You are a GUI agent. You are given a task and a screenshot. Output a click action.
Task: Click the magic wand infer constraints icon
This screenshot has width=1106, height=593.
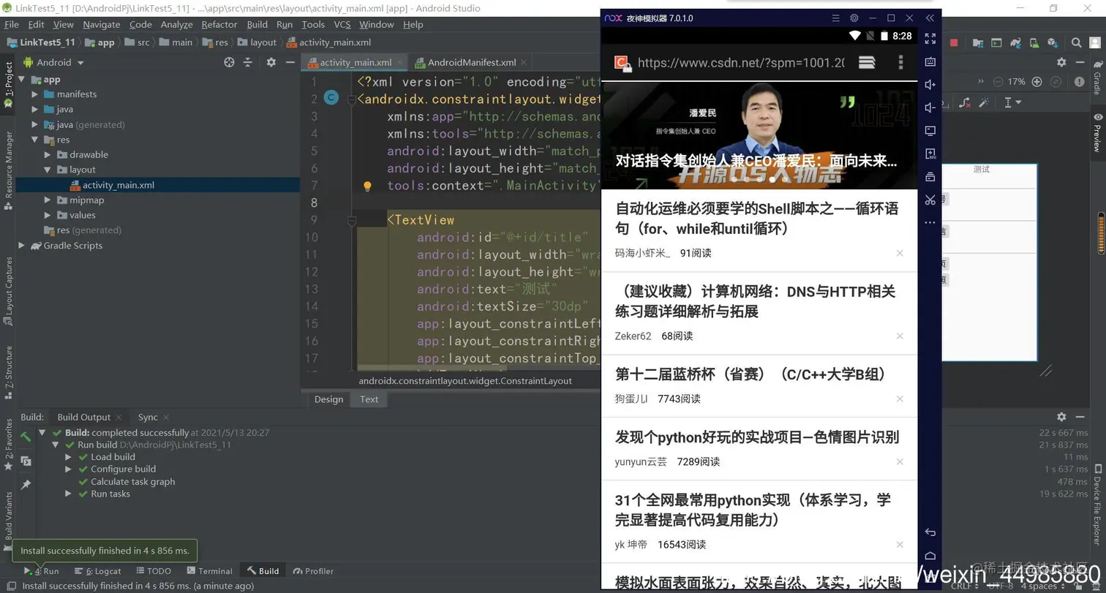[985, 102]
